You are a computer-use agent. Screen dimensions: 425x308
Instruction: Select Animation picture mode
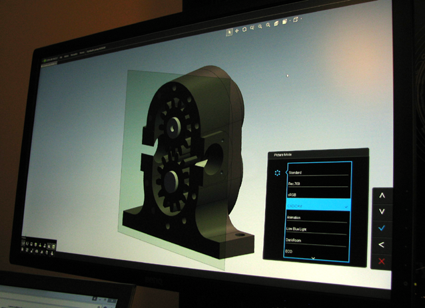pos(318,216)
